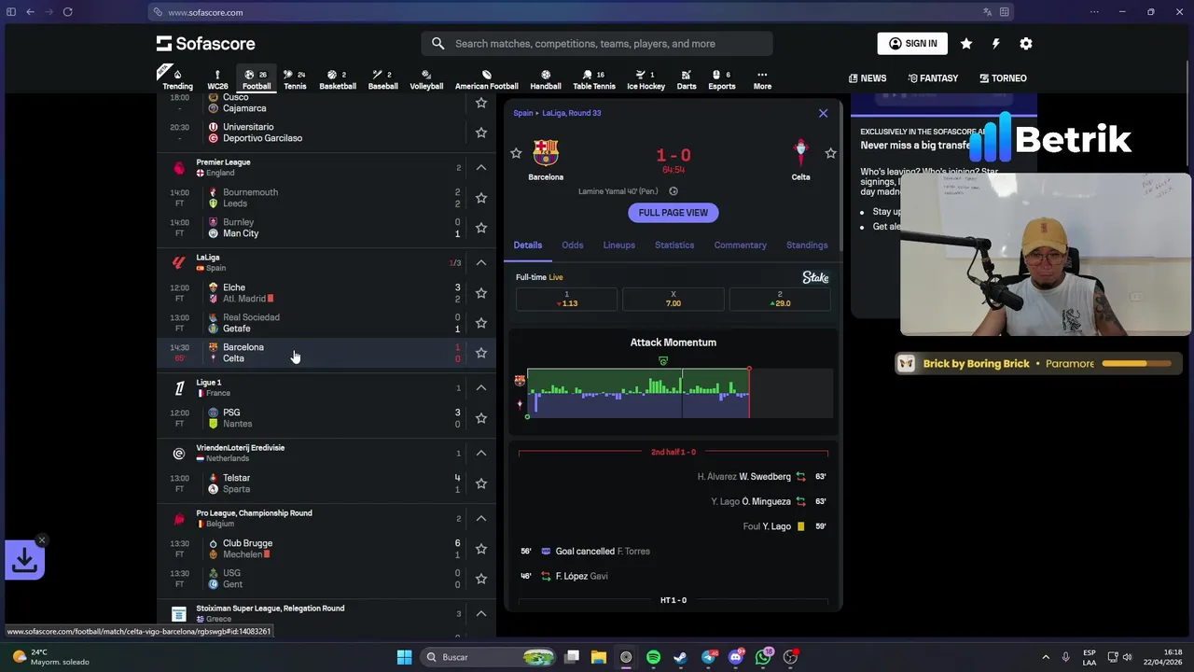Favorite Real Sociedad vs Getafe match
The width and height of the screenshot is (1194, 672).
pyautogui.click(x=481, y=323)
